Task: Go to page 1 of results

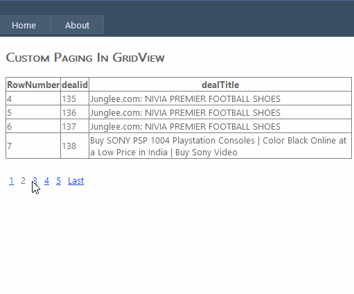Action: coord(11,181)
